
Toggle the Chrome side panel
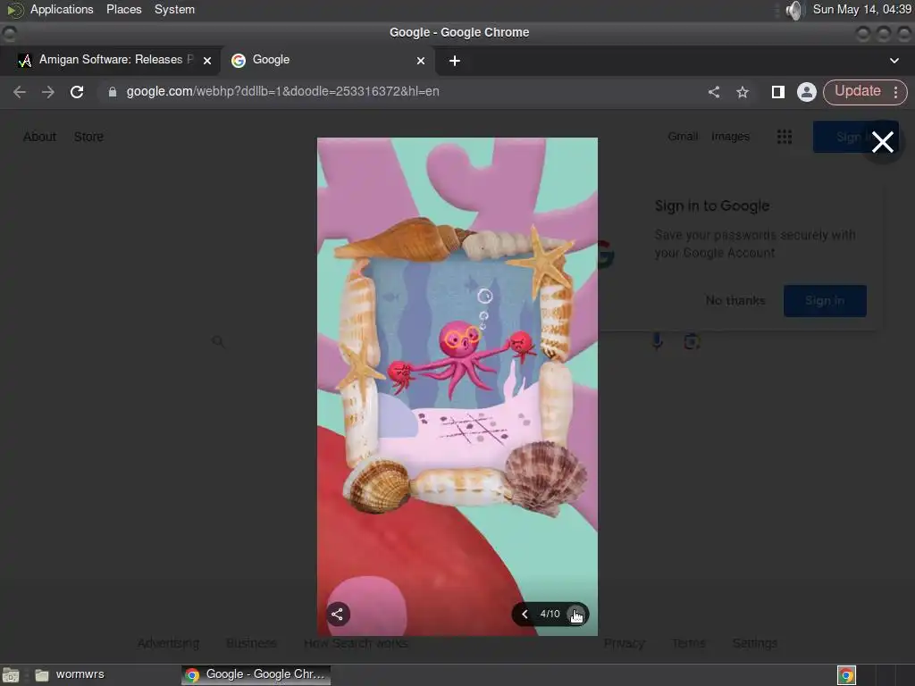click(x=777, y=92)
